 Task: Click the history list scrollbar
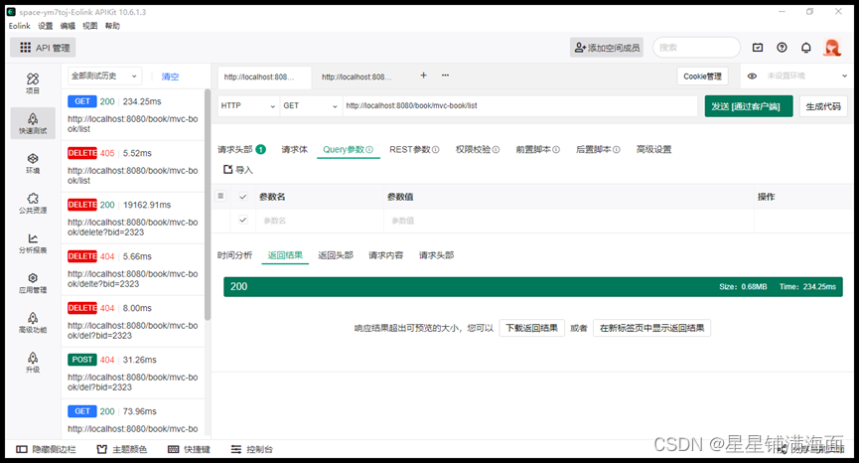tap(208, 204)
